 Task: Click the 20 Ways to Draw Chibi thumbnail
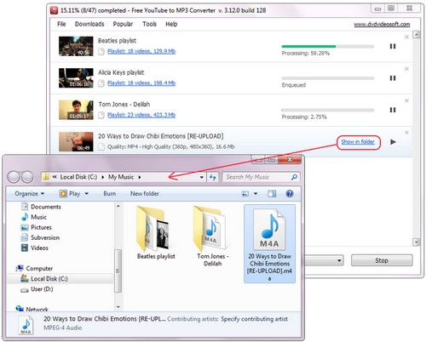(x=76, y=141)
